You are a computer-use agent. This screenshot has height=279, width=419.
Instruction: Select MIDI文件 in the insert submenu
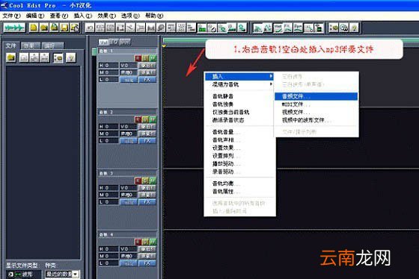coord(316,104)
